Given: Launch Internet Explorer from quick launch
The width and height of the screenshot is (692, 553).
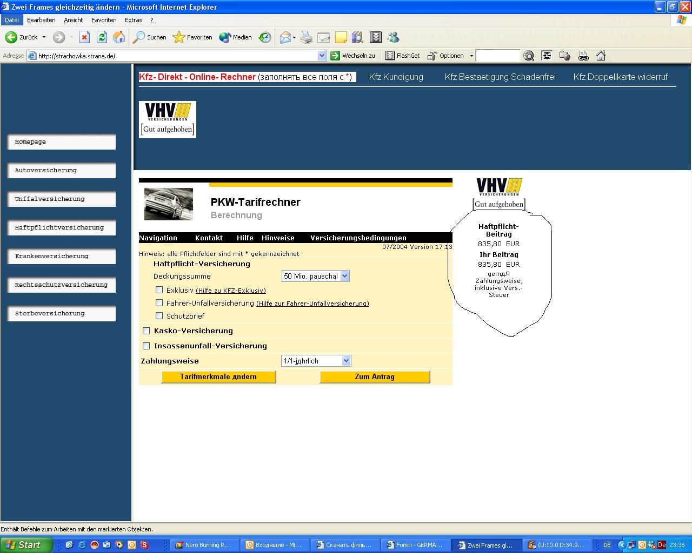Looking at the screenshot, I should point(82,545).
